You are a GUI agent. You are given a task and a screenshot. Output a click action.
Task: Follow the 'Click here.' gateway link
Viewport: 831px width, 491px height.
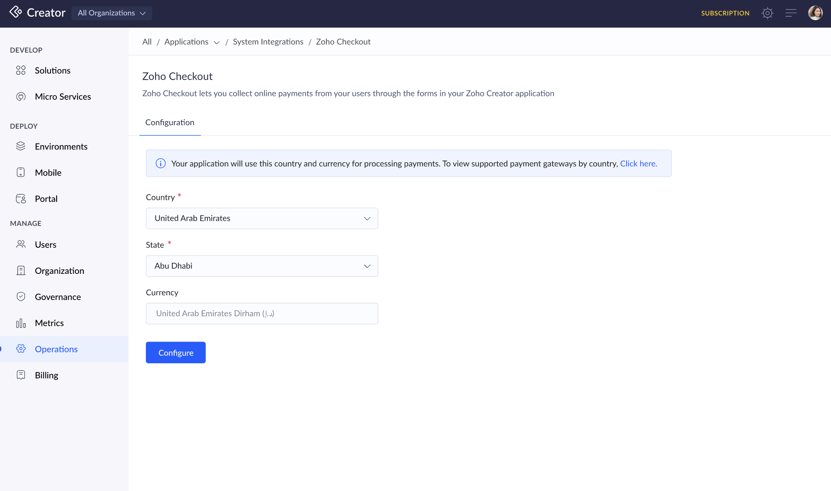[x=638, y=163]
